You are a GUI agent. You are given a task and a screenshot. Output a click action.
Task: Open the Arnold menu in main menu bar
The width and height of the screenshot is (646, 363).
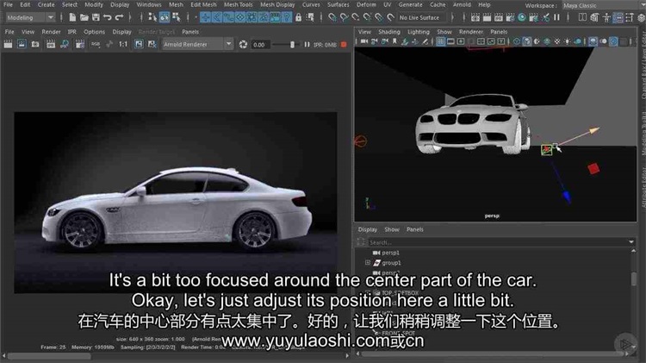click(462, 4)
